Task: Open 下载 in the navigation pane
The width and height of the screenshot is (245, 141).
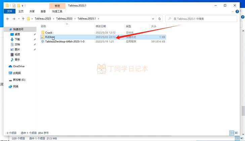Action: [x=17, y=39]
